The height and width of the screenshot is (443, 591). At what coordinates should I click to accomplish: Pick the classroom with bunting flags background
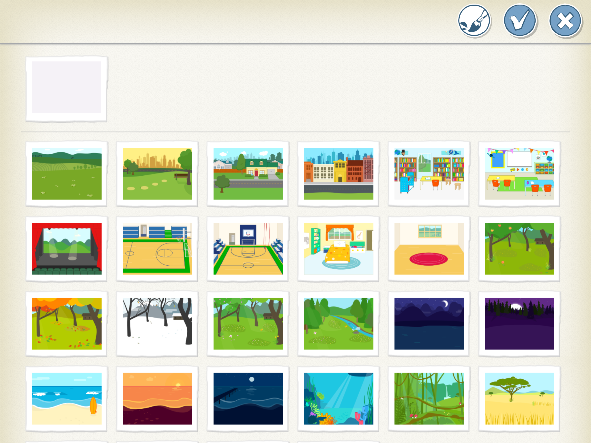pyautogui.click(x=520, y=174)
